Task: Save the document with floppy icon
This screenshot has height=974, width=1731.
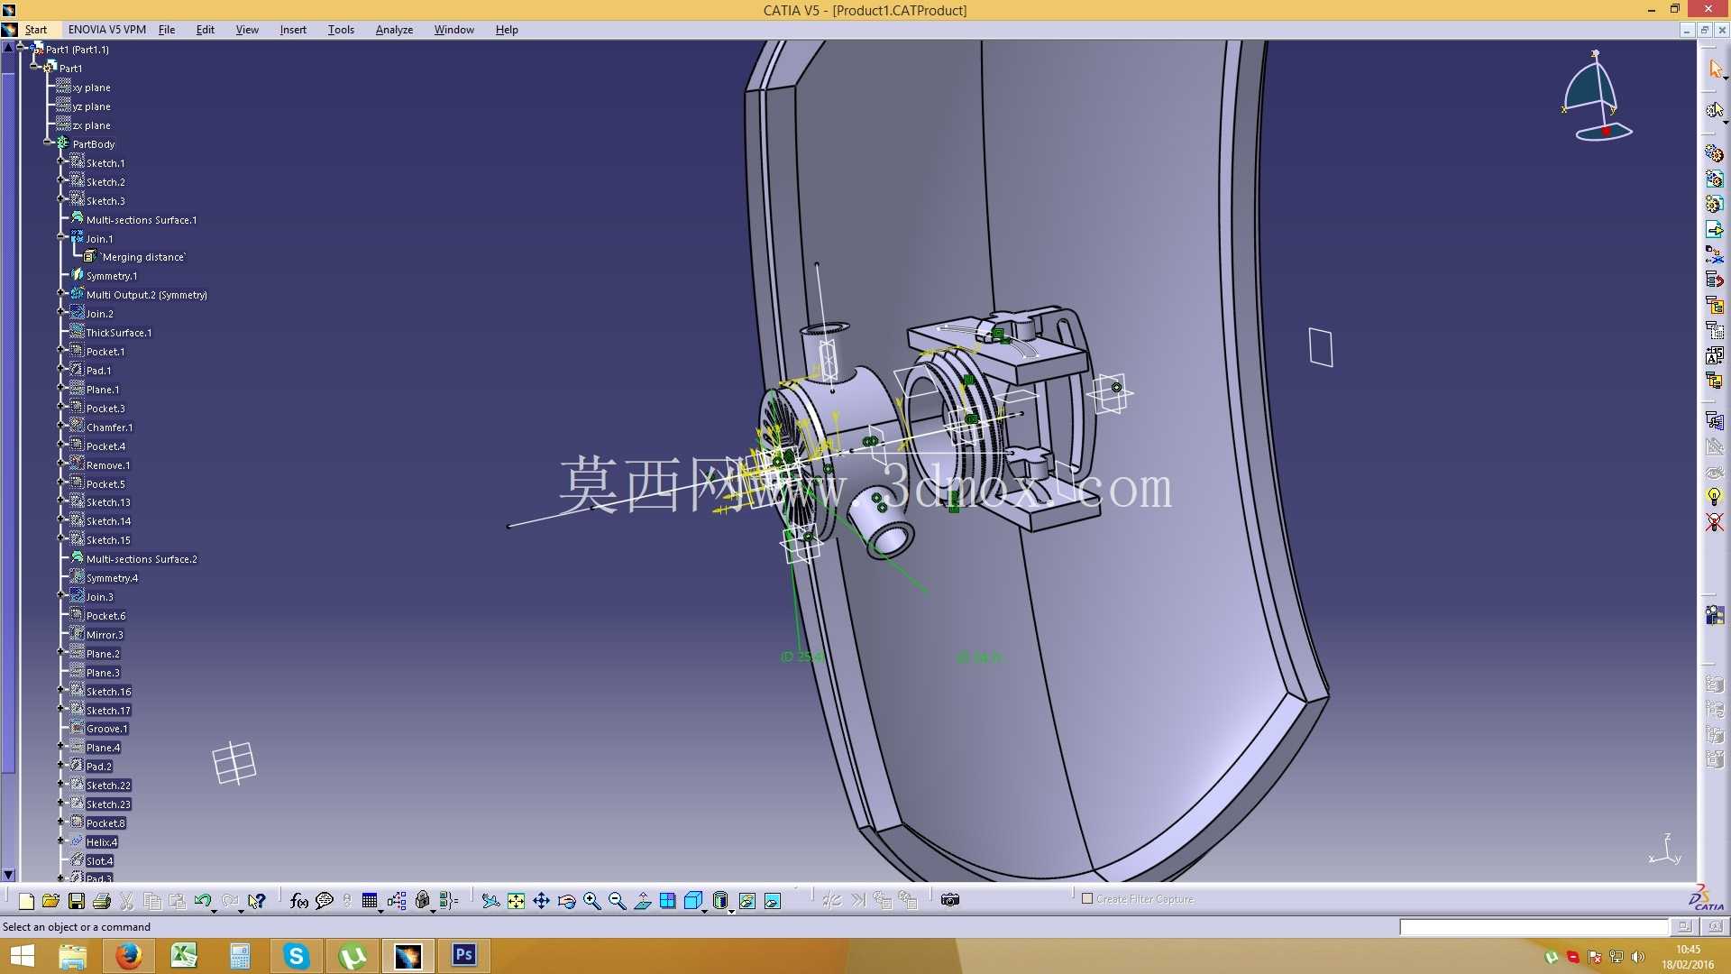Action: pyautogui.click(x=77, y=901)
